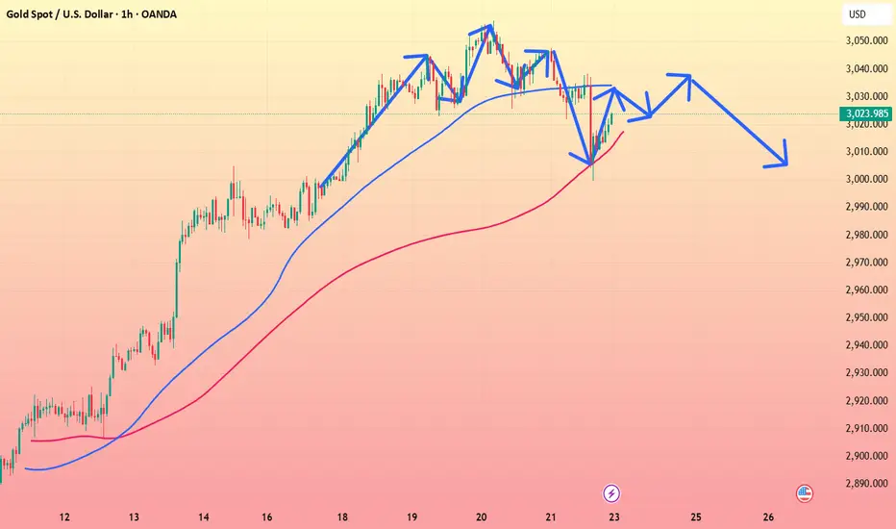
Task: Click the 3,010.000 price axis label
Action: [867, 152]
